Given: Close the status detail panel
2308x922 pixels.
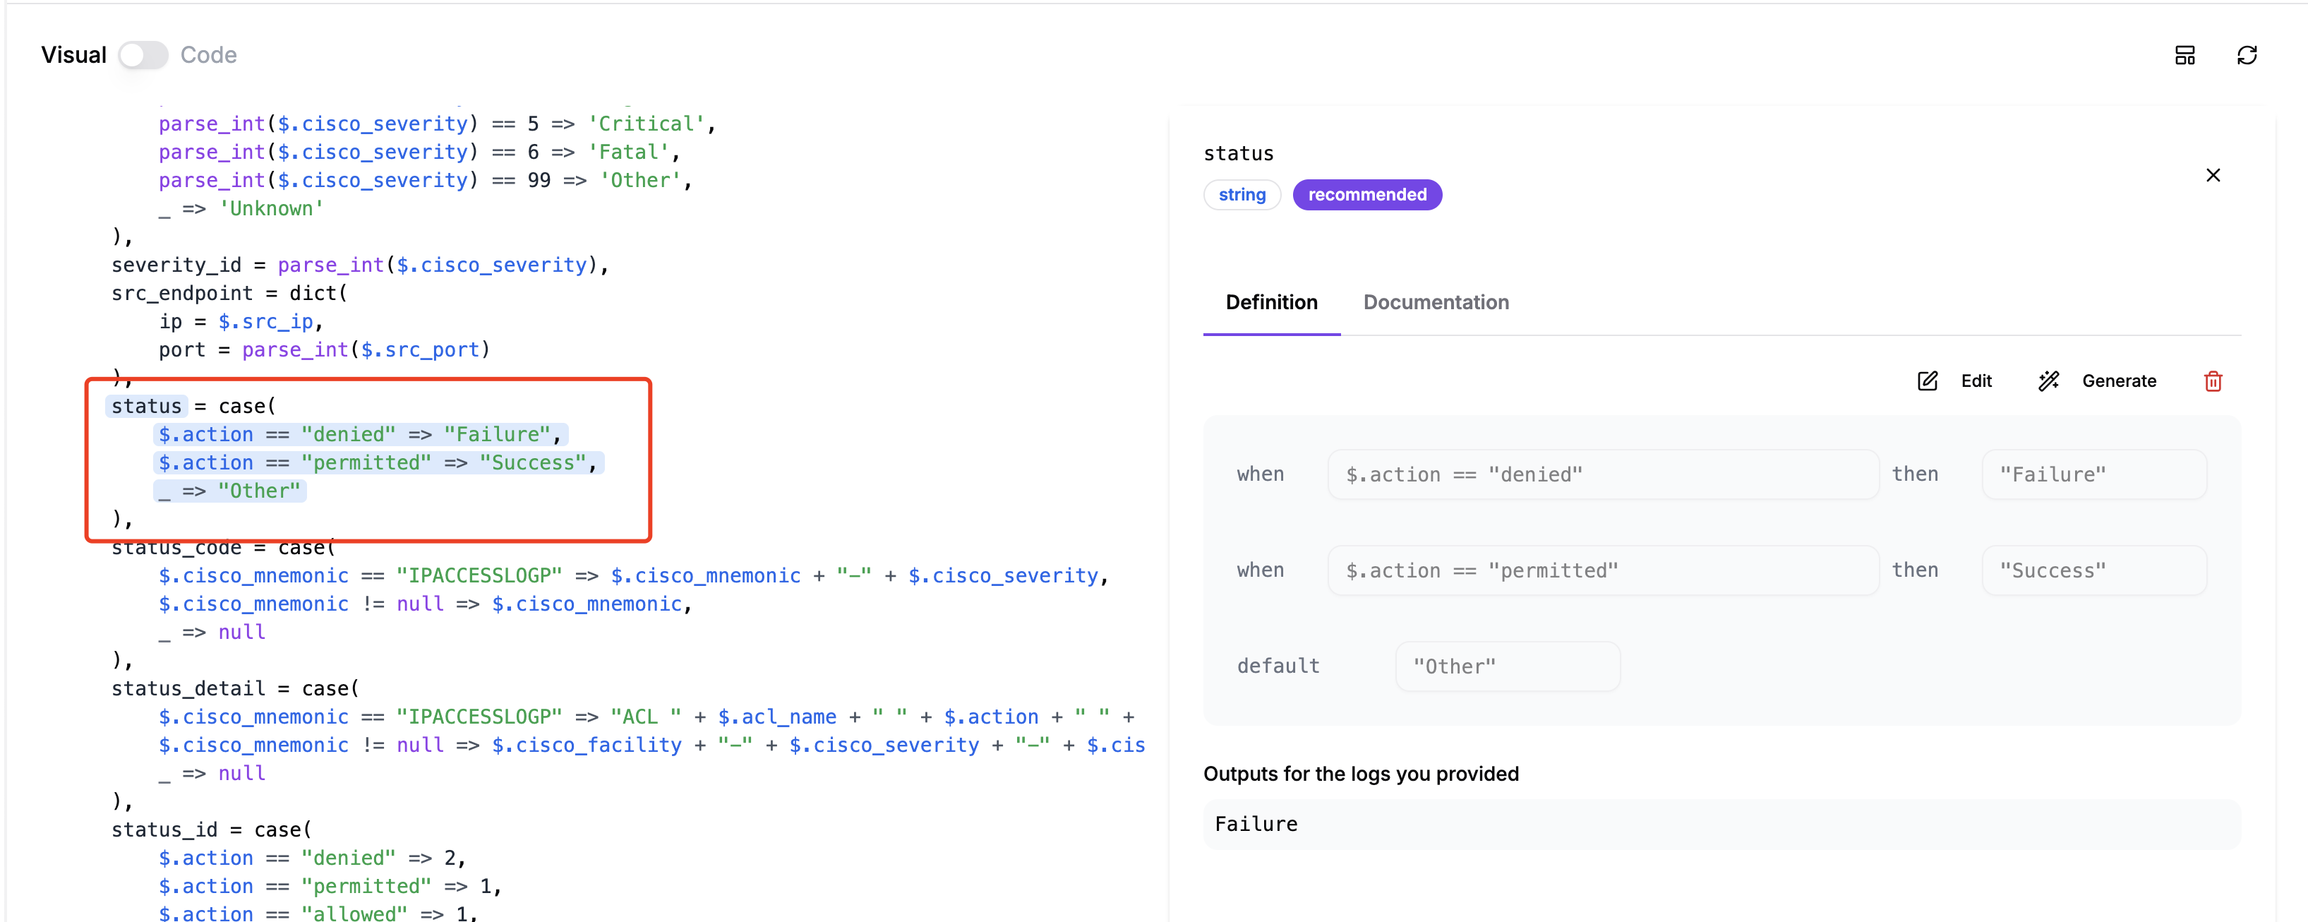Looking at the screenshot, I should [x=2212, y=174].
